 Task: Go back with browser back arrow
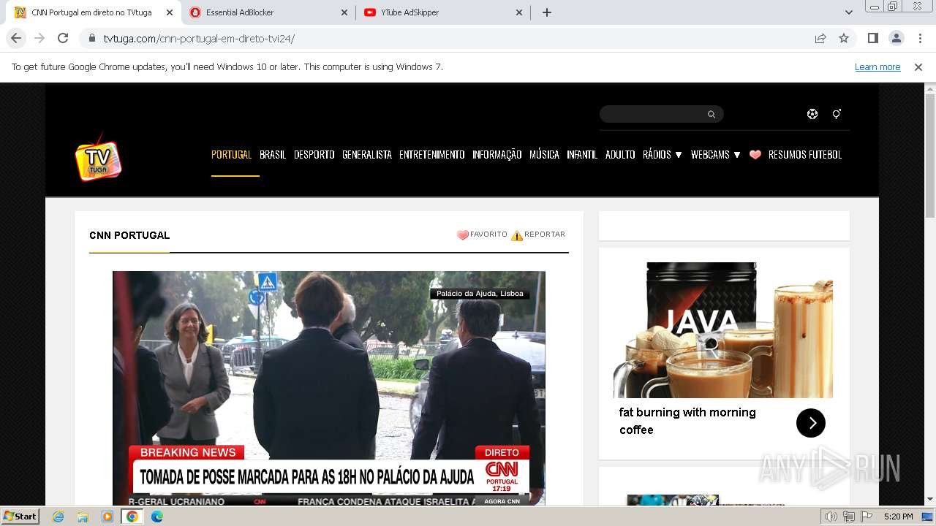tap(16, 38)
